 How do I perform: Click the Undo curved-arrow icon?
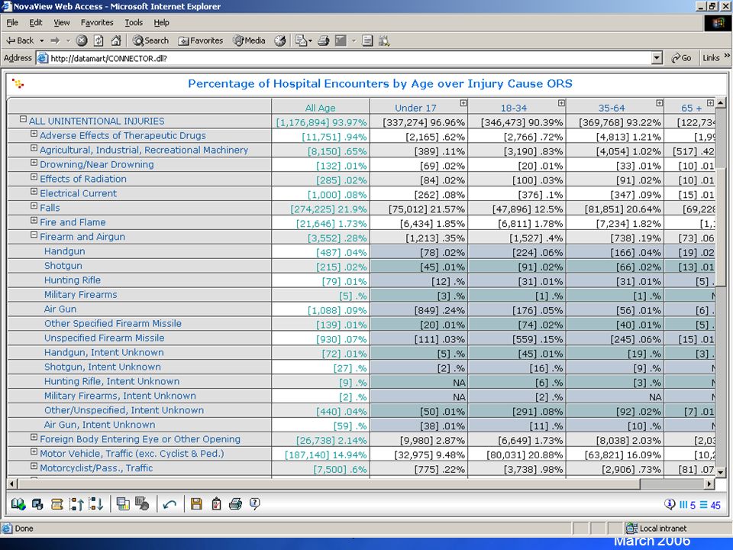(170, 504)
